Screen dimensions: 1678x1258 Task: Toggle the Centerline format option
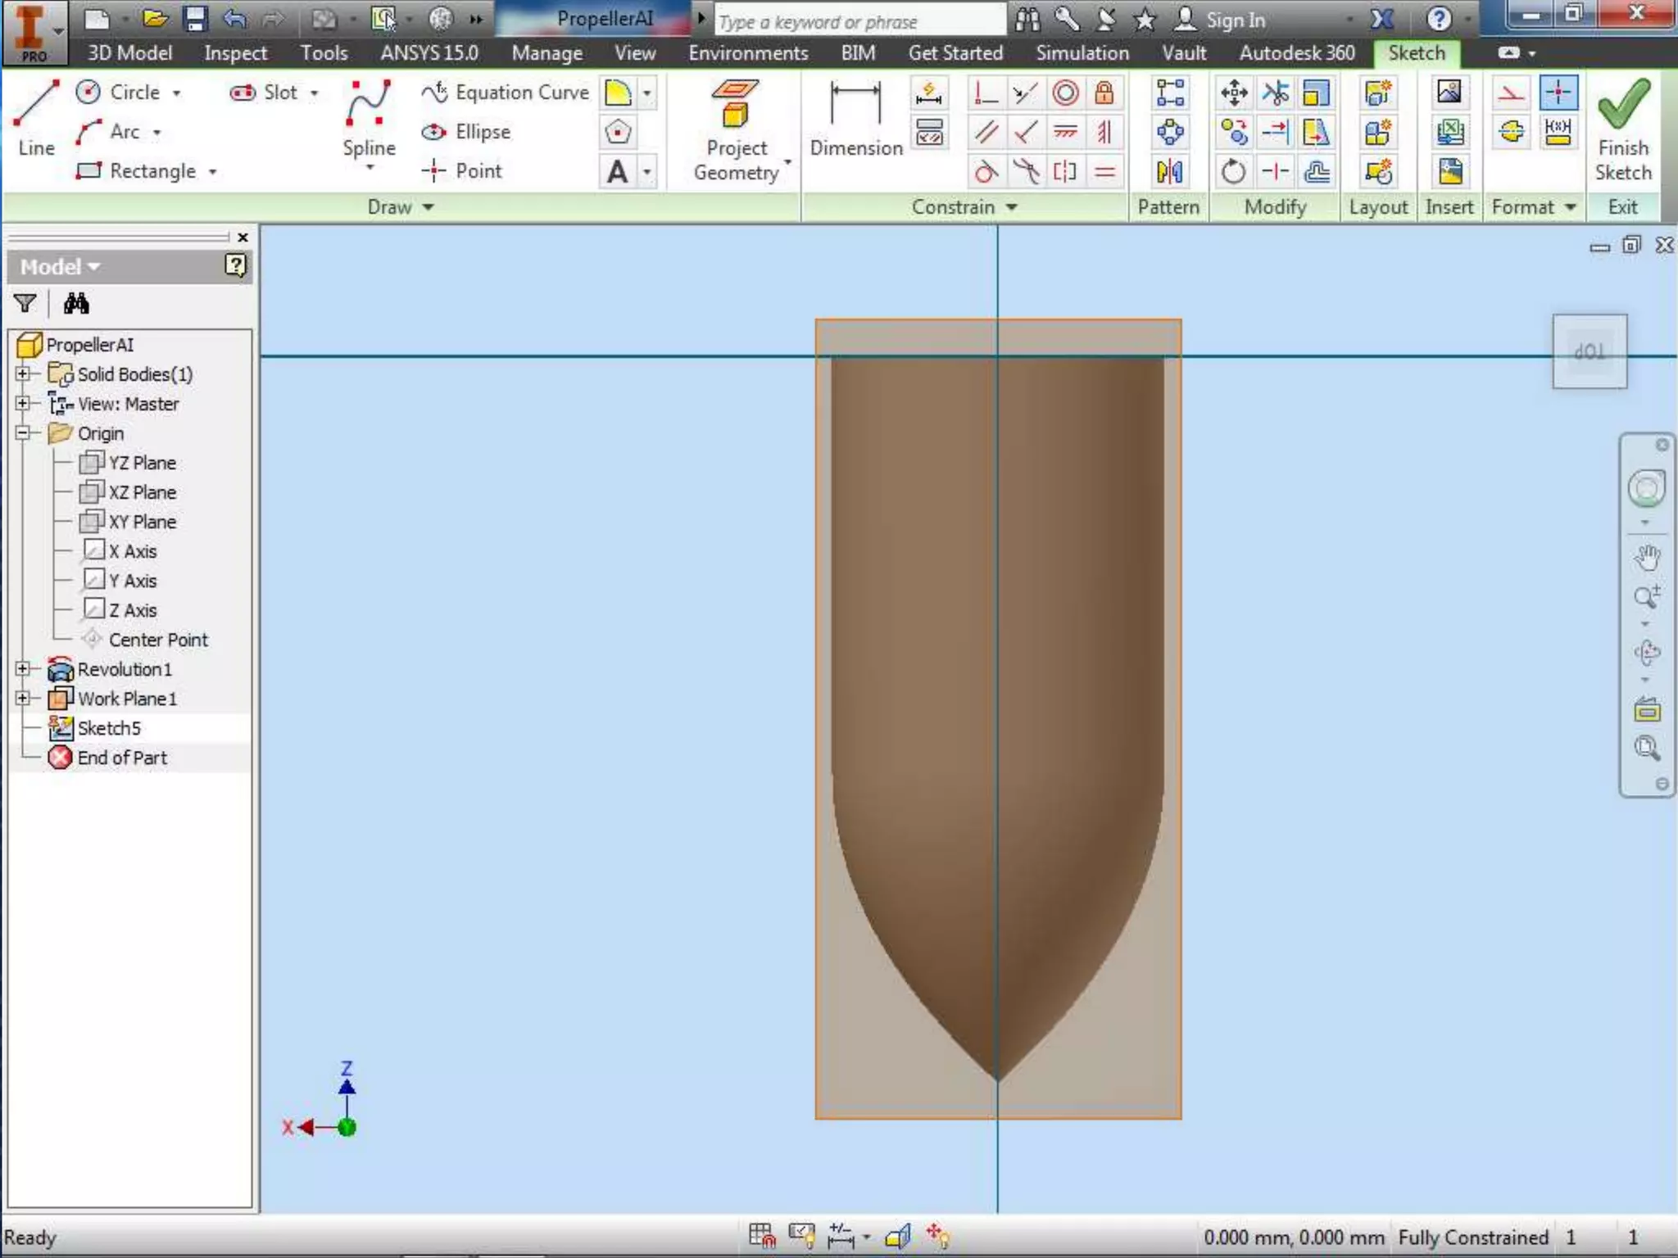(1512, 132)
